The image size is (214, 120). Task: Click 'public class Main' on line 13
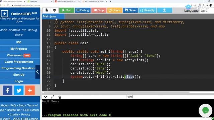click(71, 43)
